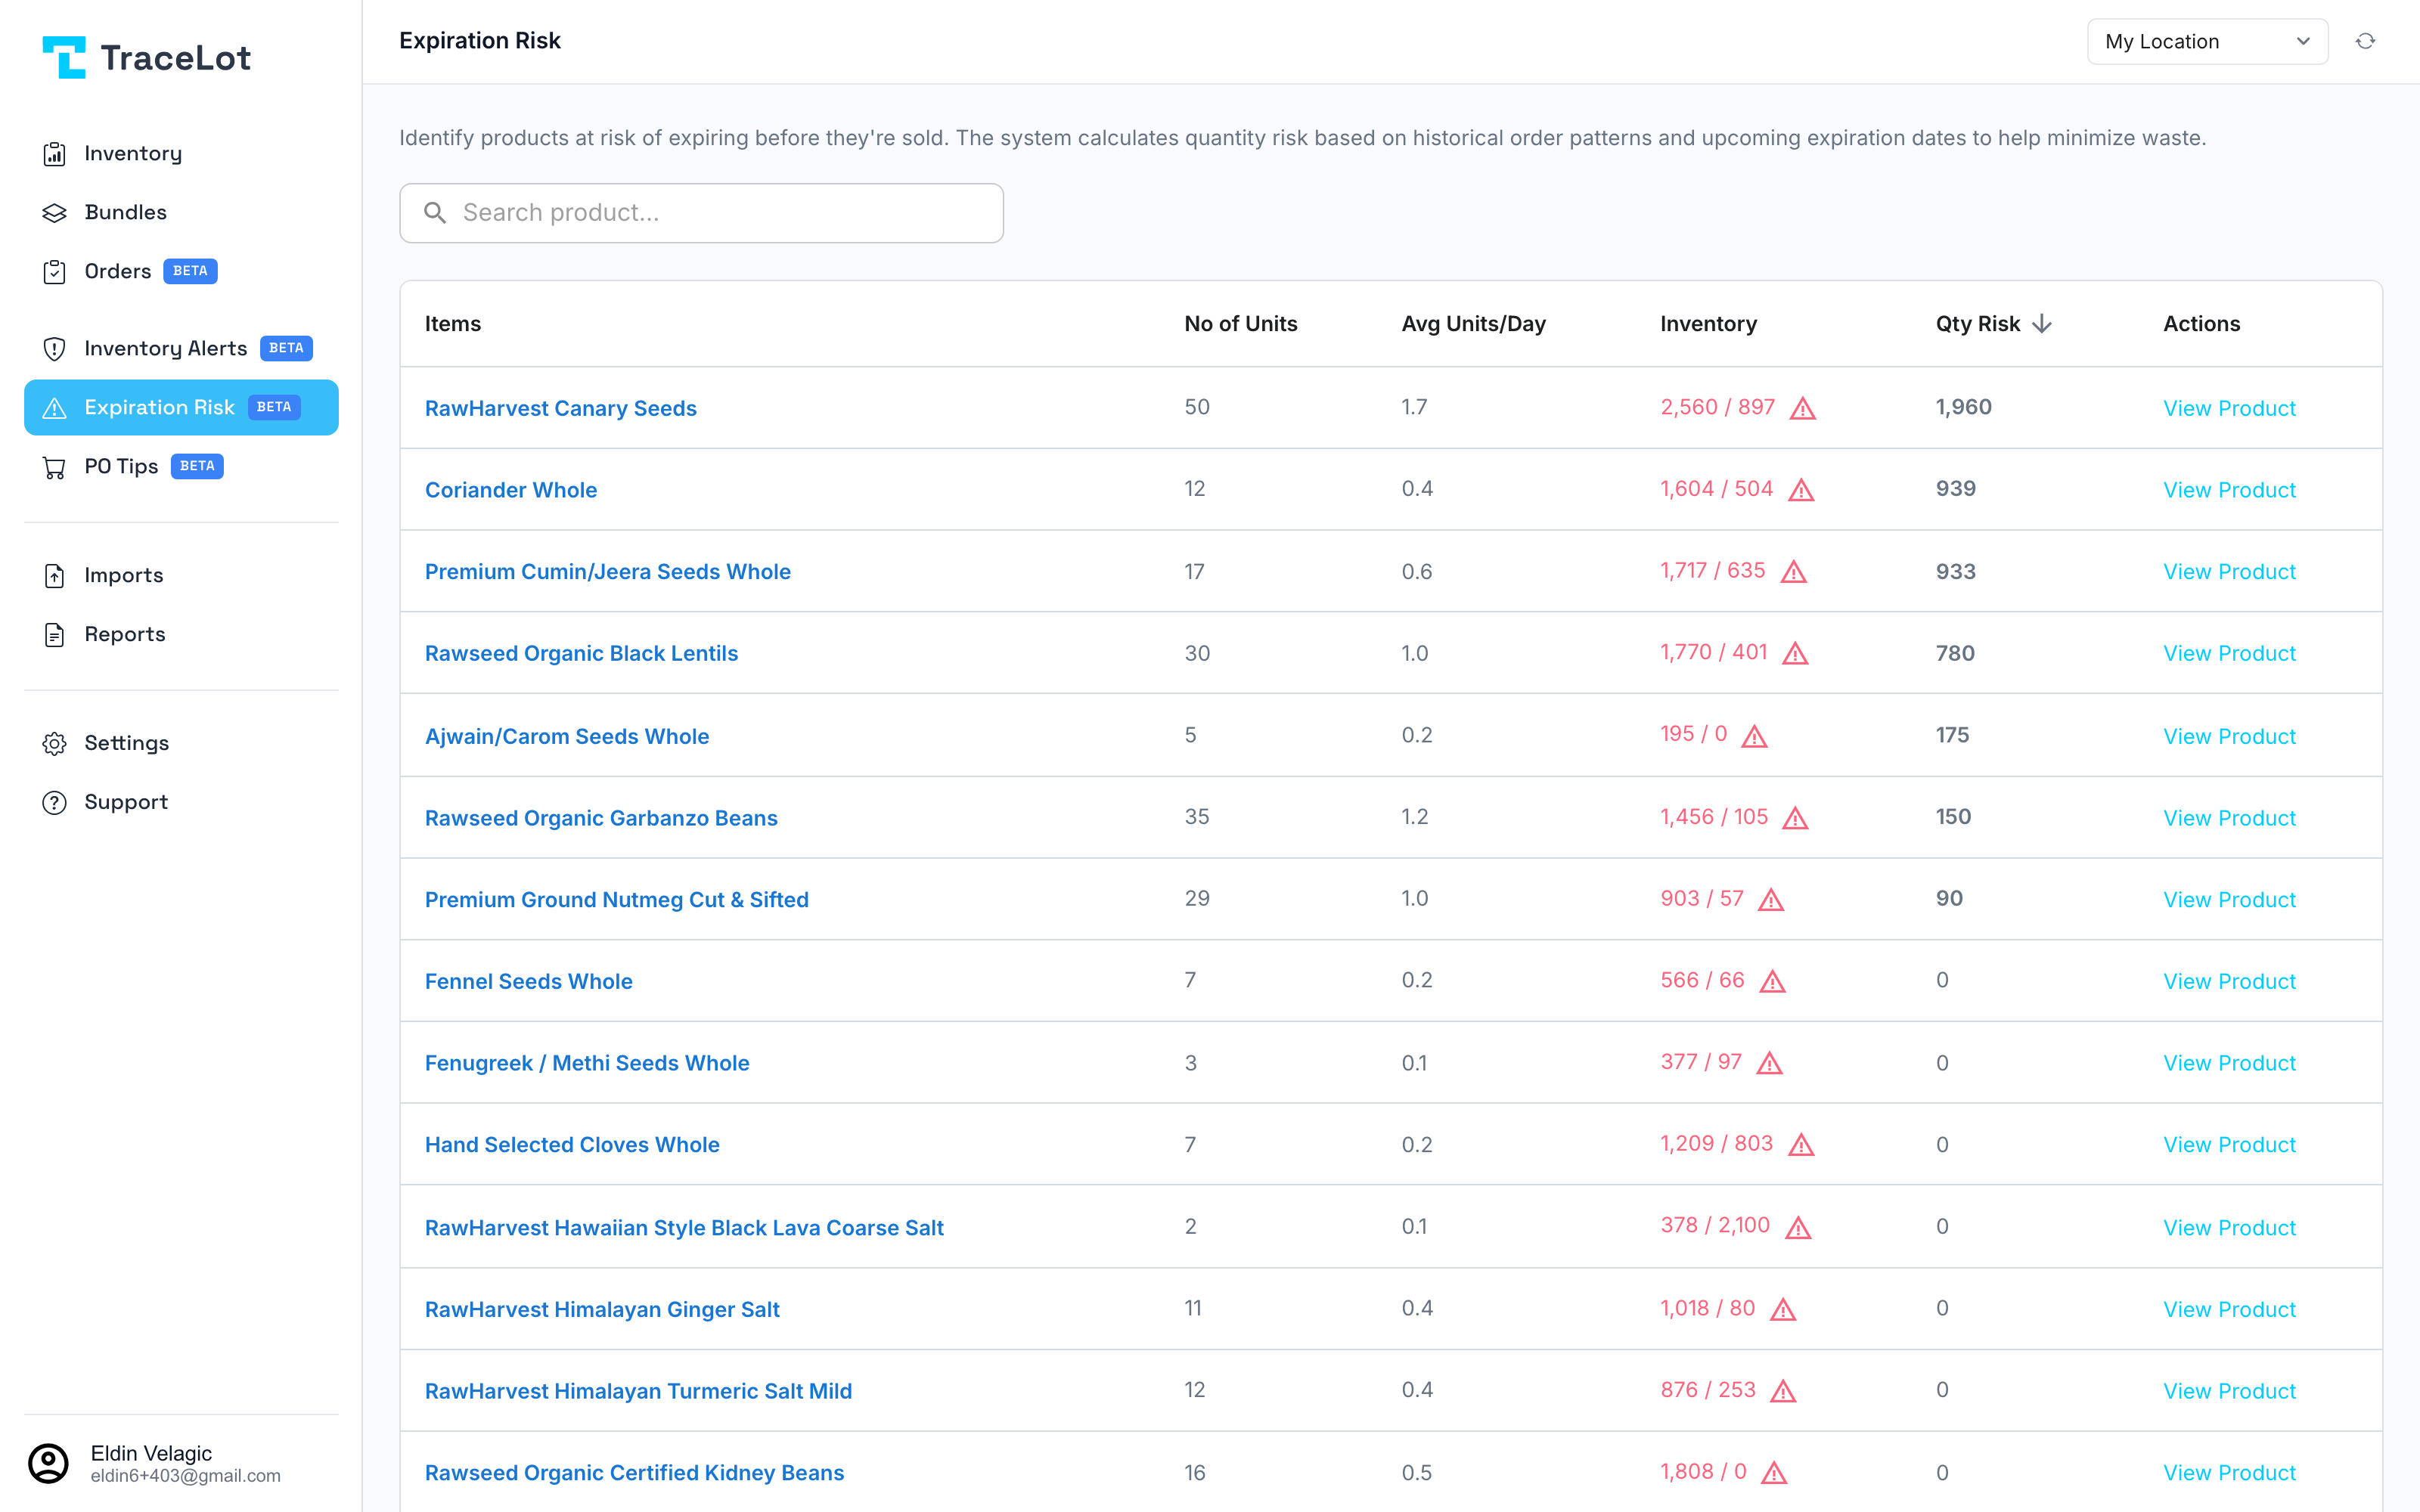Click the PO Tips cart icon
2420x1512 pixels.
tap(55, 467)
